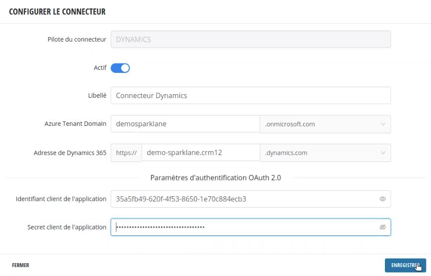Viewport: 431px width, 276px height.
Task: Open the .onmicrosoft.com domain dropdown
Action: point(325,124)
